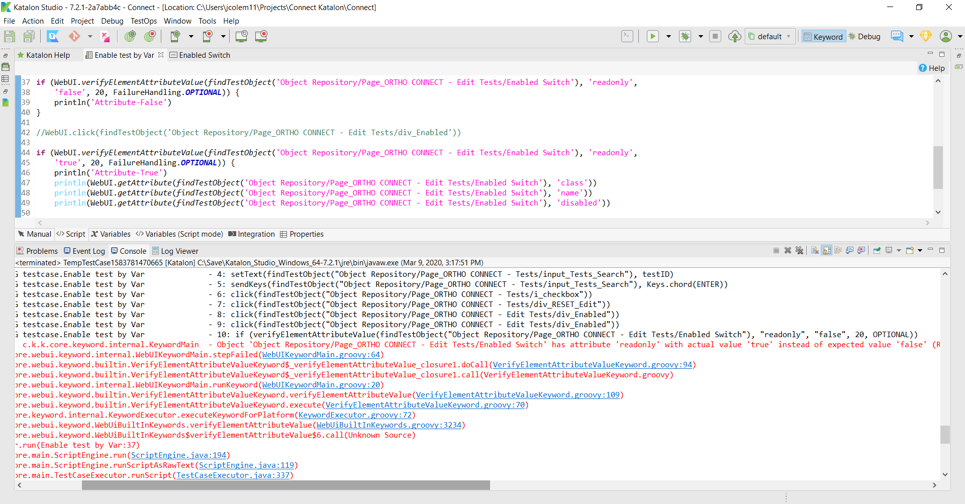This screenshot has width=965, height=504.
Task: Close the Enable test by Var tab
Action: [161, 55]
